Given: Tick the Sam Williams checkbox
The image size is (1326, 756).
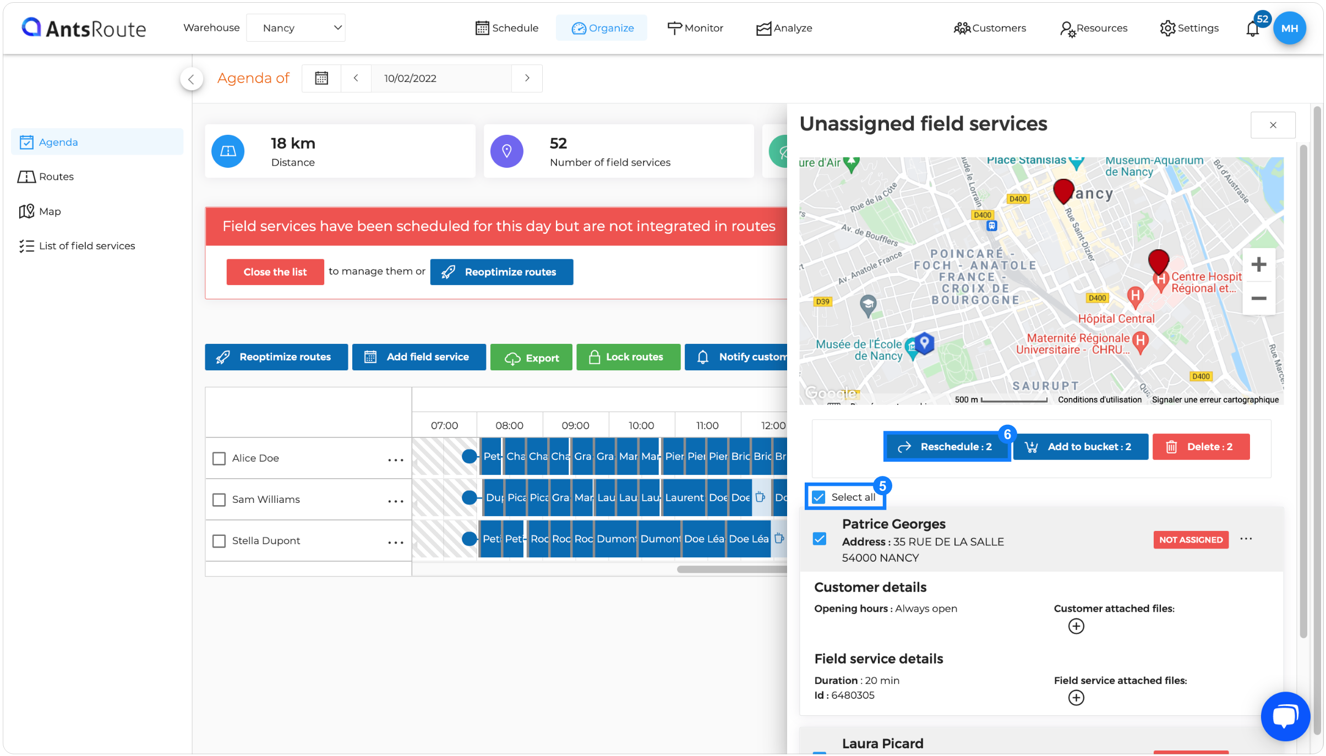Looking at the screenshot, I should pyautogui.click(x=219, y=500).
